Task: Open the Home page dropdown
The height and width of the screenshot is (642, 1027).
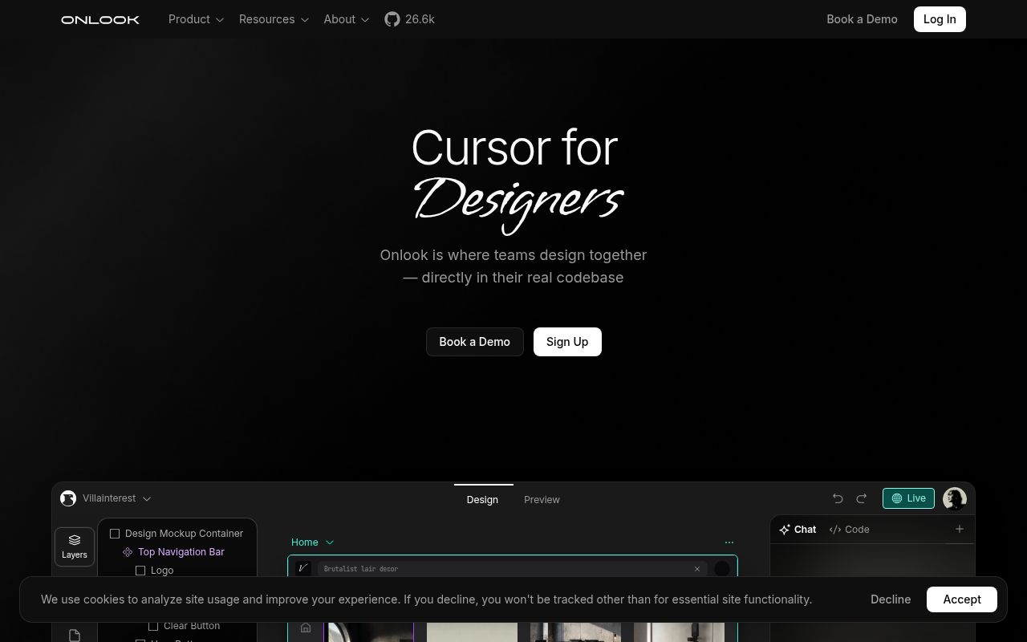Action: [x=313, y=542]
